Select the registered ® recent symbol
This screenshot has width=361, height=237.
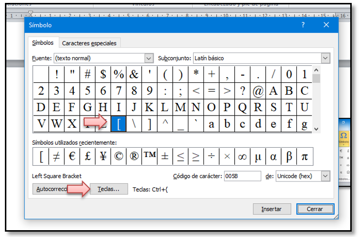[134, 157]
